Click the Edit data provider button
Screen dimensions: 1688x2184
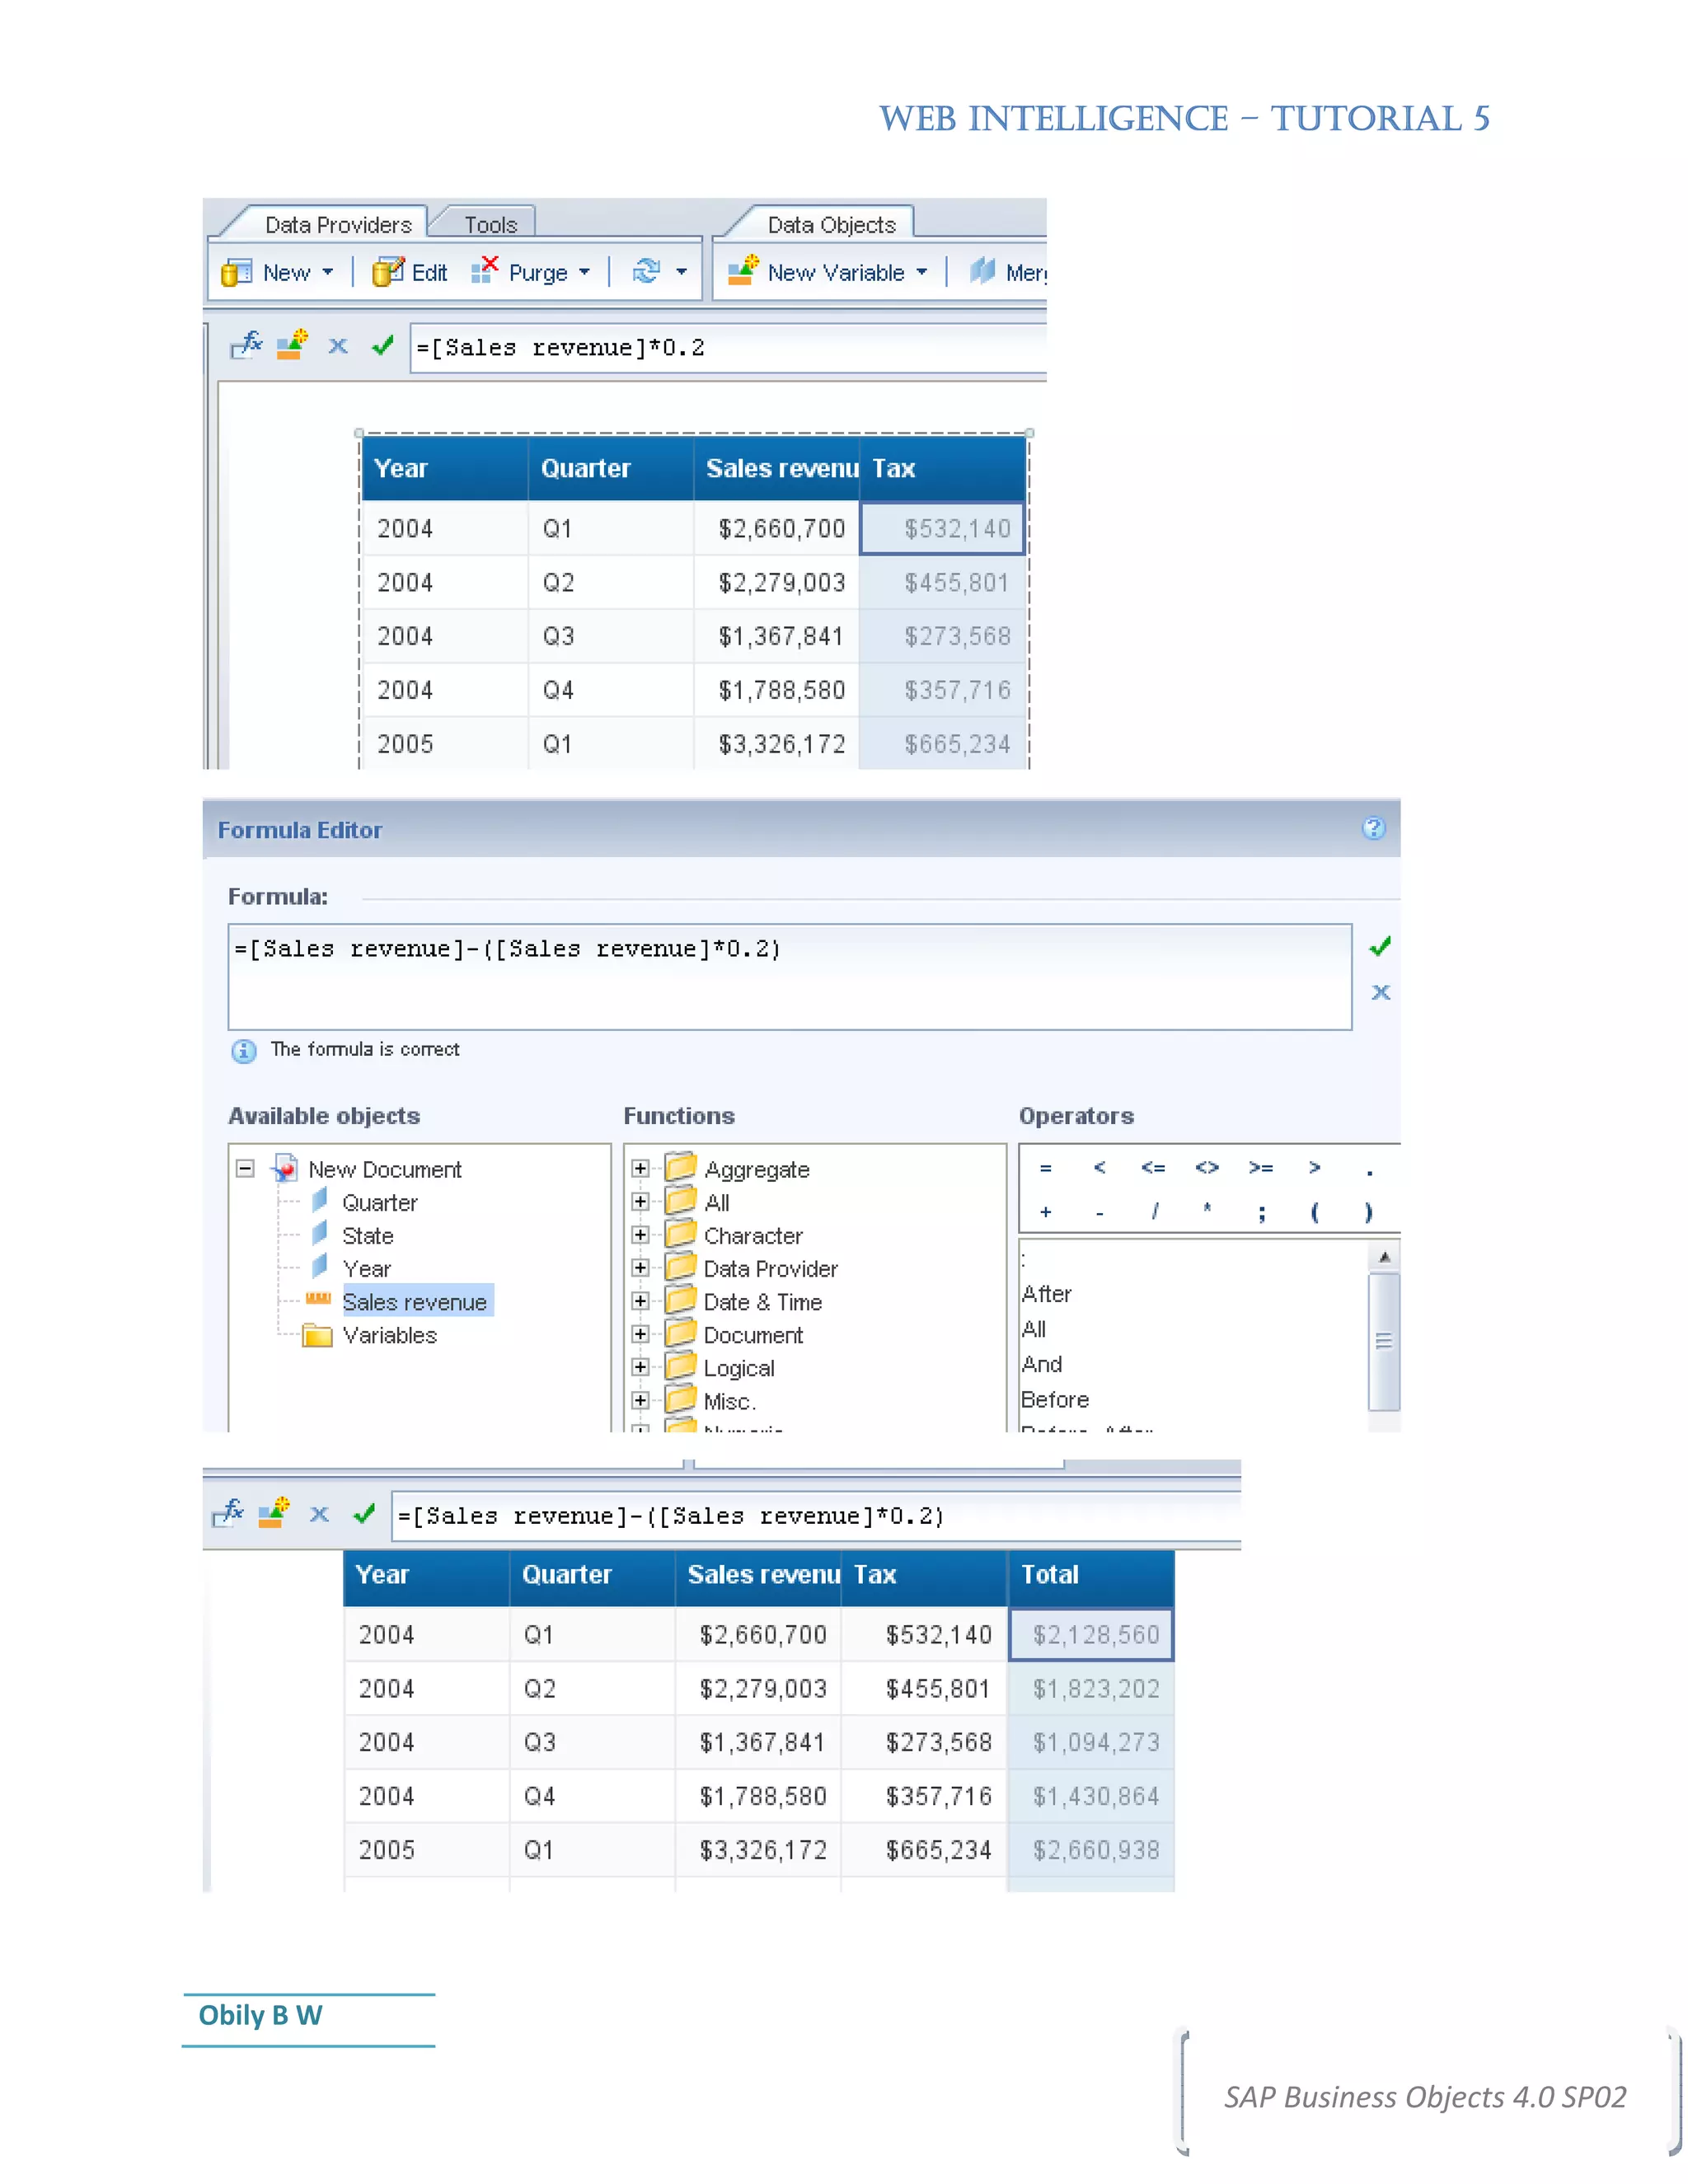coord(409,272)
